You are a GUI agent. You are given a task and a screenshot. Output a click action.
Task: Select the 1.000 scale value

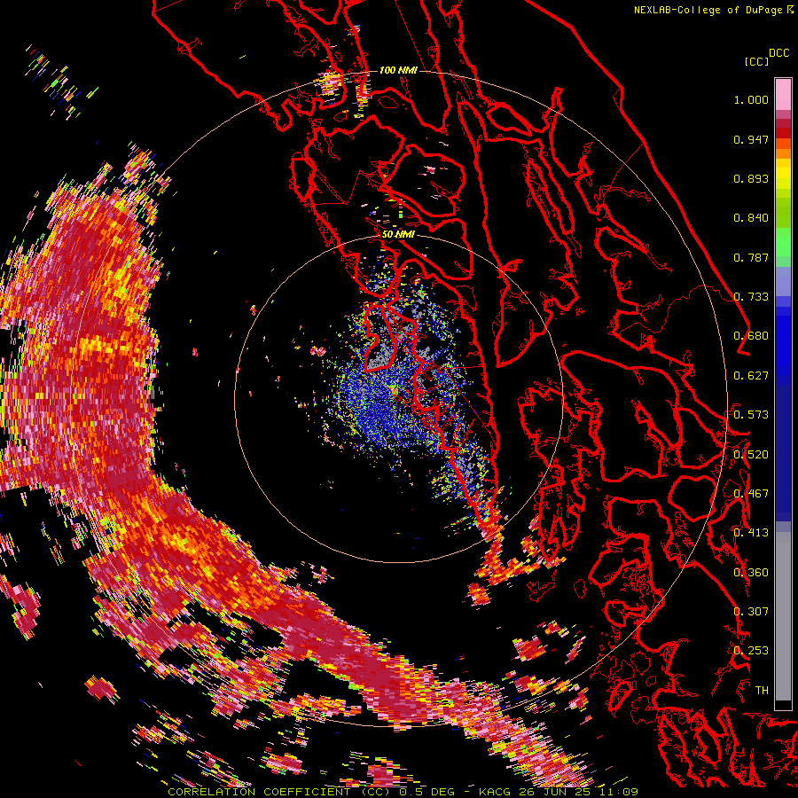click(x=751, y=99)
